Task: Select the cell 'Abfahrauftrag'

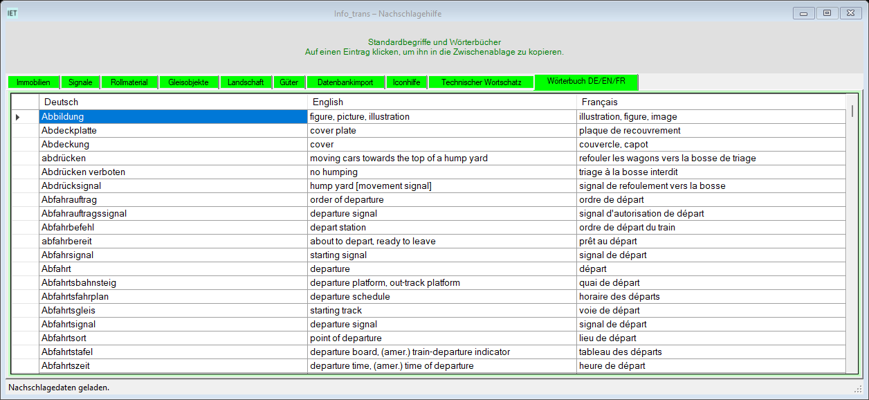Action: [173, 200]
